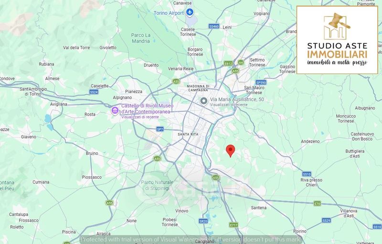Click the SS460 road shield

coord(214,26)
